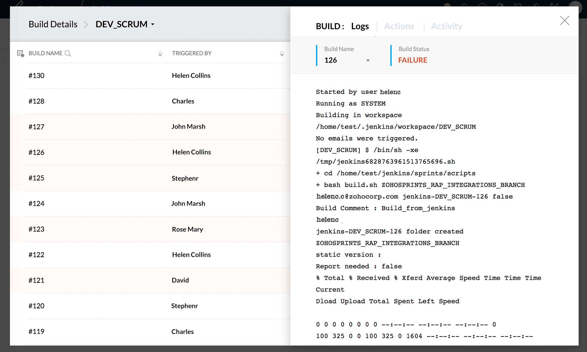Switch to the Actions tab
The image size is (587, 352).
[x=399, y=26]
